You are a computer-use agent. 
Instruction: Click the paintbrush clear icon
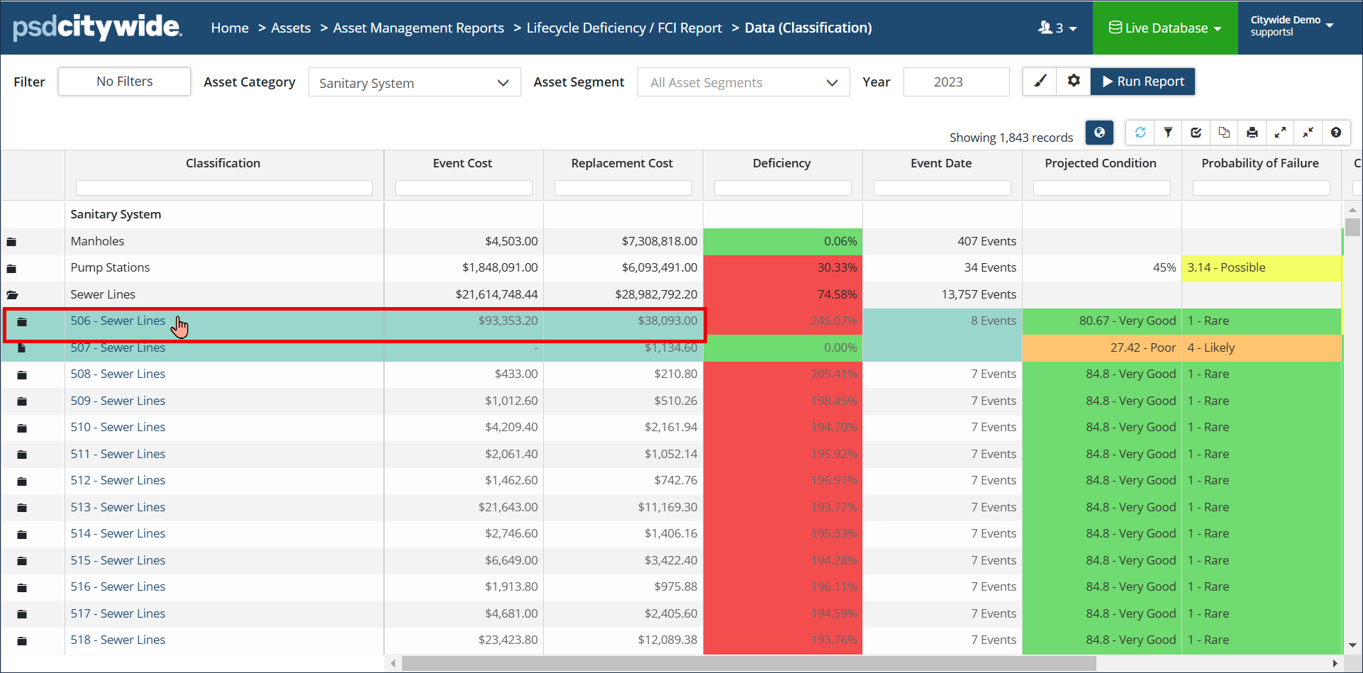pyautogui.click(x=1040, y=82)
